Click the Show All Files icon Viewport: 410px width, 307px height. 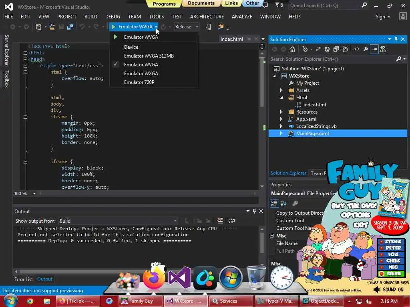345,49
